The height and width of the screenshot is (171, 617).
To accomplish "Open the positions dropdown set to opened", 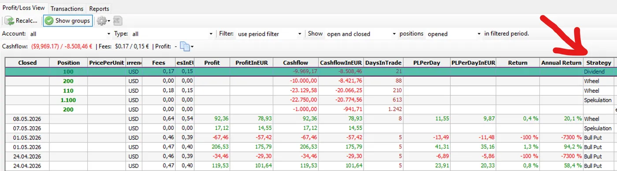I will (454, 34).
